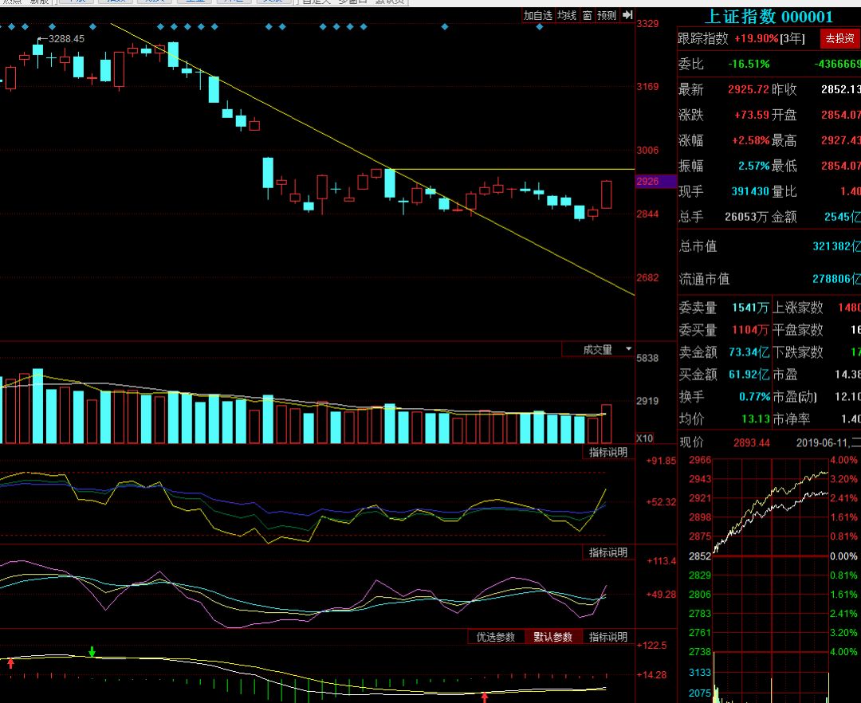861x703 pixels.
Task: Click the 换手 value 0.77%
Action: click(754, 397)
